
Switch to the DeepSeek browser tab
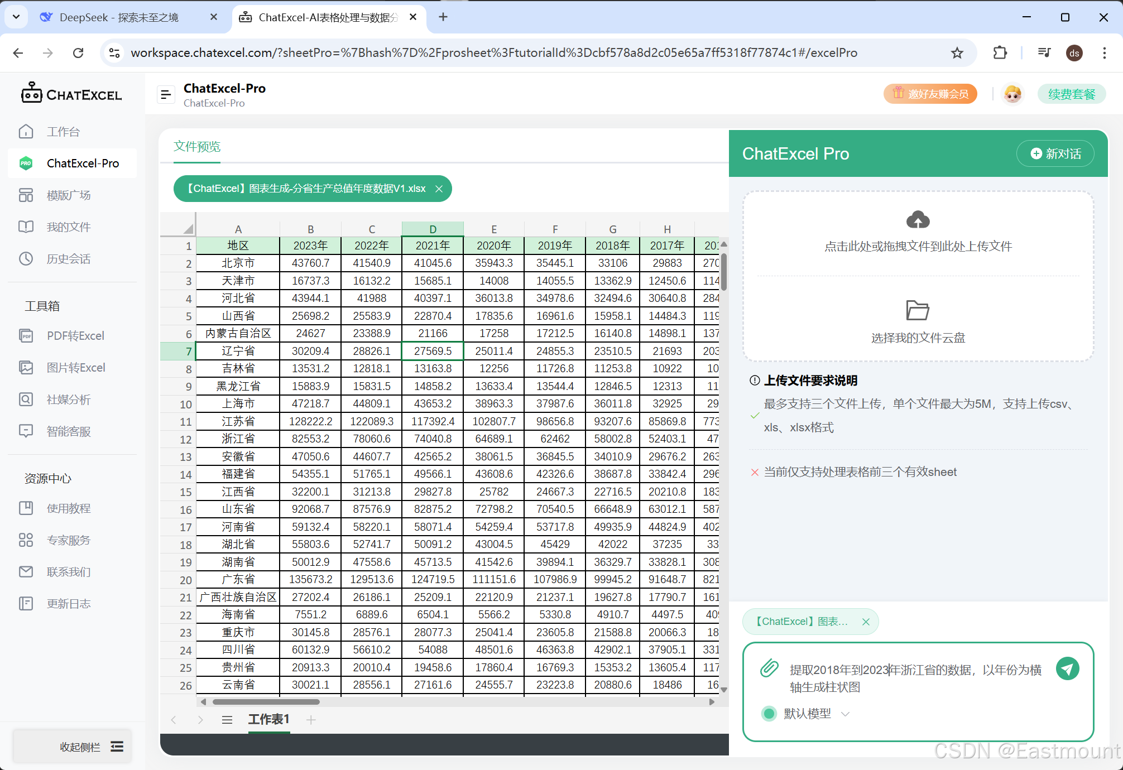tap(118, 17)
